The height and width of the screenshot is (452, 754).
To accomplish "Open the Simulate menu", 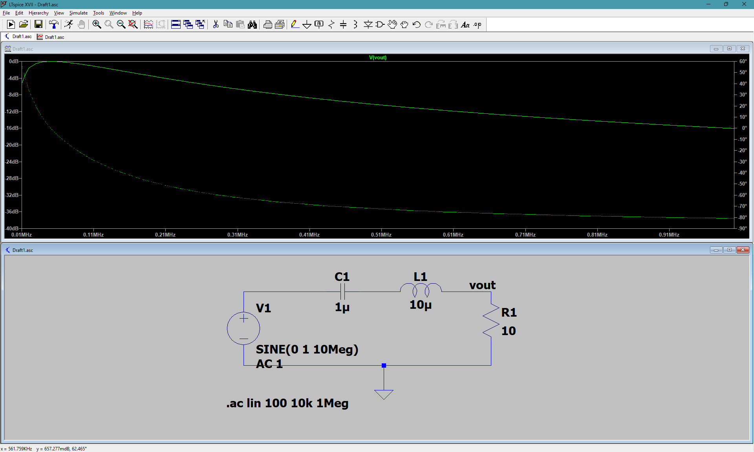I will coord(79,13).
